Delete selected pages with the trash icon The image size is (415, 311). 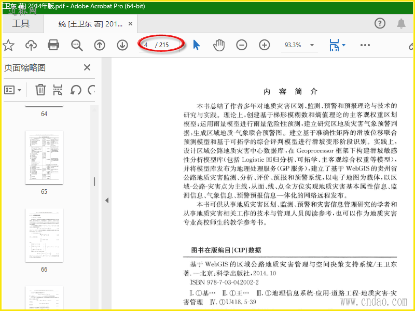[x=40, y=90]
